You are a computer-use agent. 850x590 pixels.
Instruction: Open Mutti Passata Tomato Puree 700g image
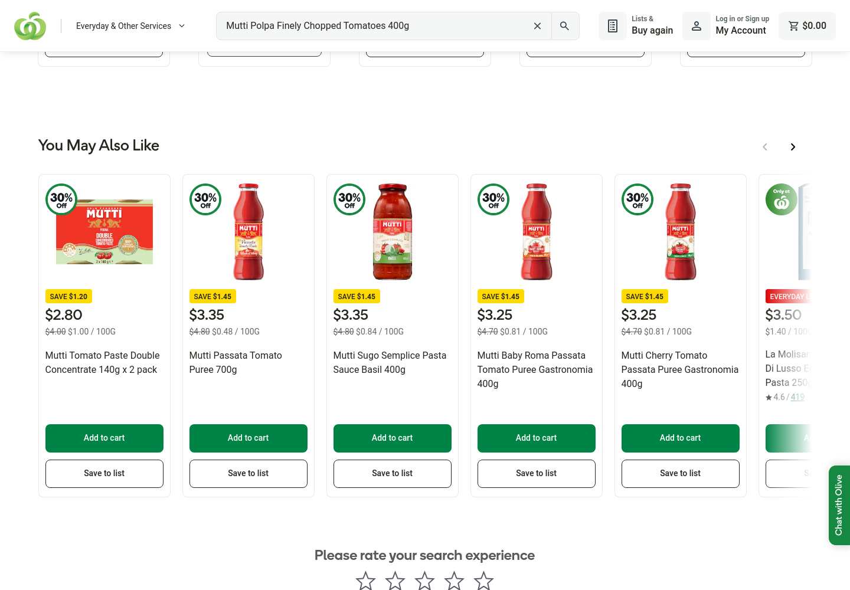[249, 232]
